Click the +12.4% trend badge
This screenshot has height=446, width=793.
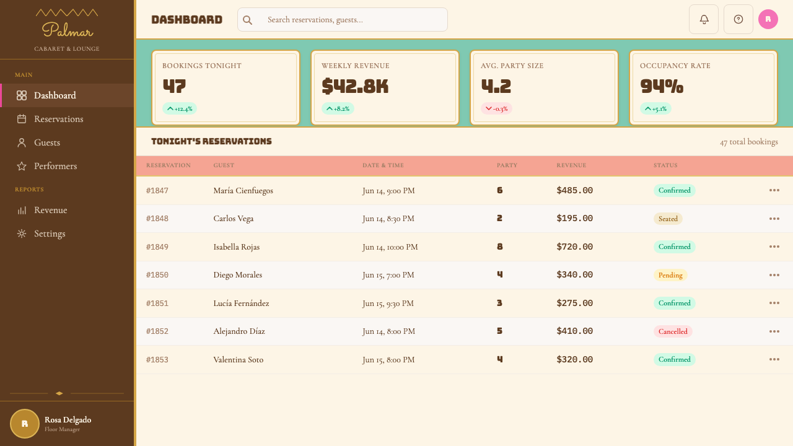(x=180, y=108)
